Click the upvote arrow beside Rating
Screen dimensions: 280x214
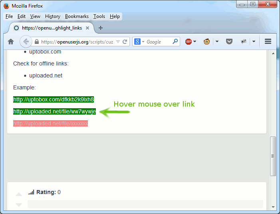19,194
